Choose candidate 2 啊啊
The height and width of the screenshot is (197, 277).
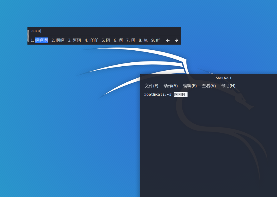point(58,40)
